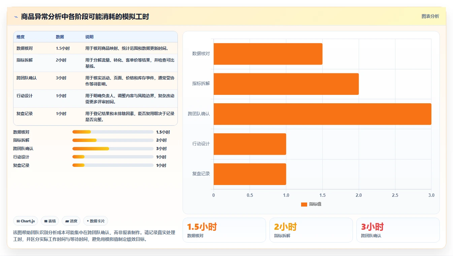This screenshot has height=256, width=453.
Task: Click the 跨团队确认 chart axis label
Action: coord(199,114)
